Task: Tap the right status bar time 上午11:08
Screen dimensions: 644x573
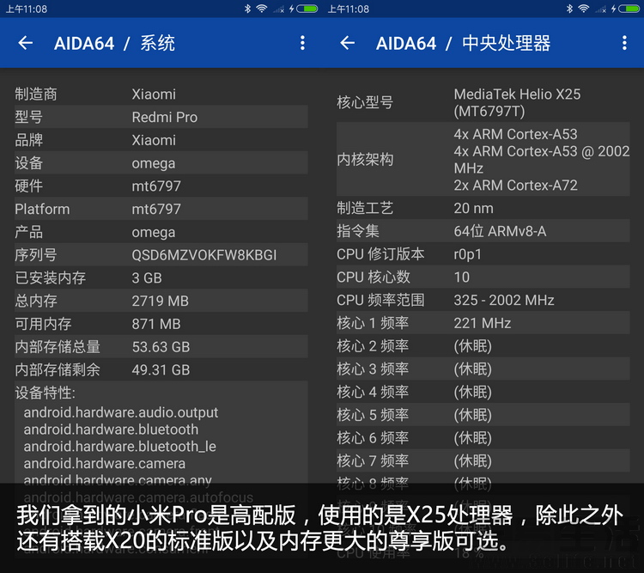Action: click(349, 9)
